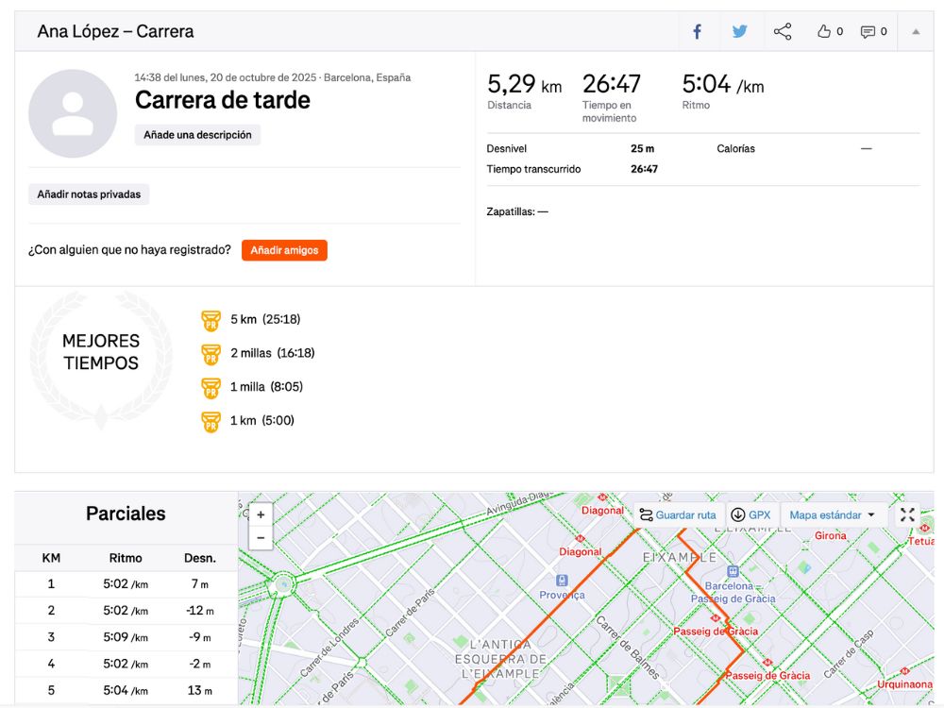Click the profile avatar placeholder
Image resolution: width=944 pixels, height=708 pixels.
coord(73,113)
